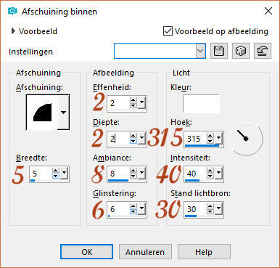Screen dimensions: 280x268
Task: Toggle Voorbeeld op afbeelding checkbox
Action: tap(168, 31)
